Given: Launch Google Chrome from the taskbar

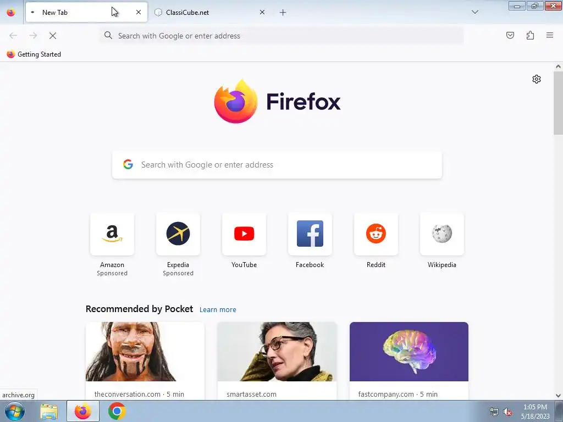Looking at the screenshot, I should [117, 411].
